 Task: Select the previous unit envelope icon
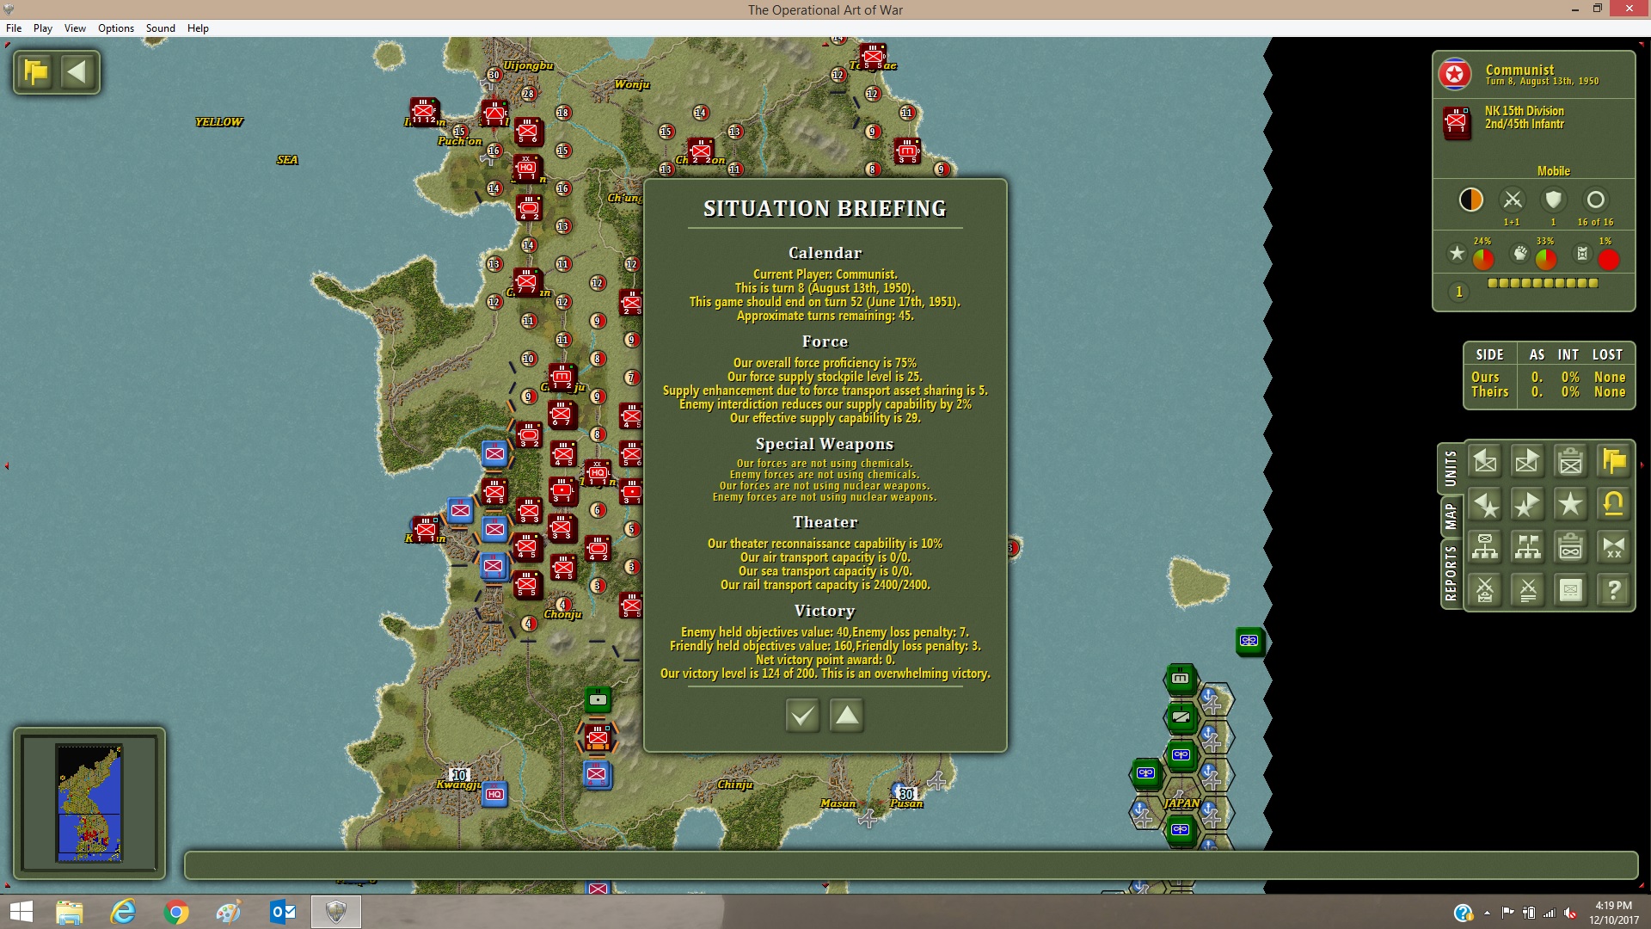[1485, 462]
